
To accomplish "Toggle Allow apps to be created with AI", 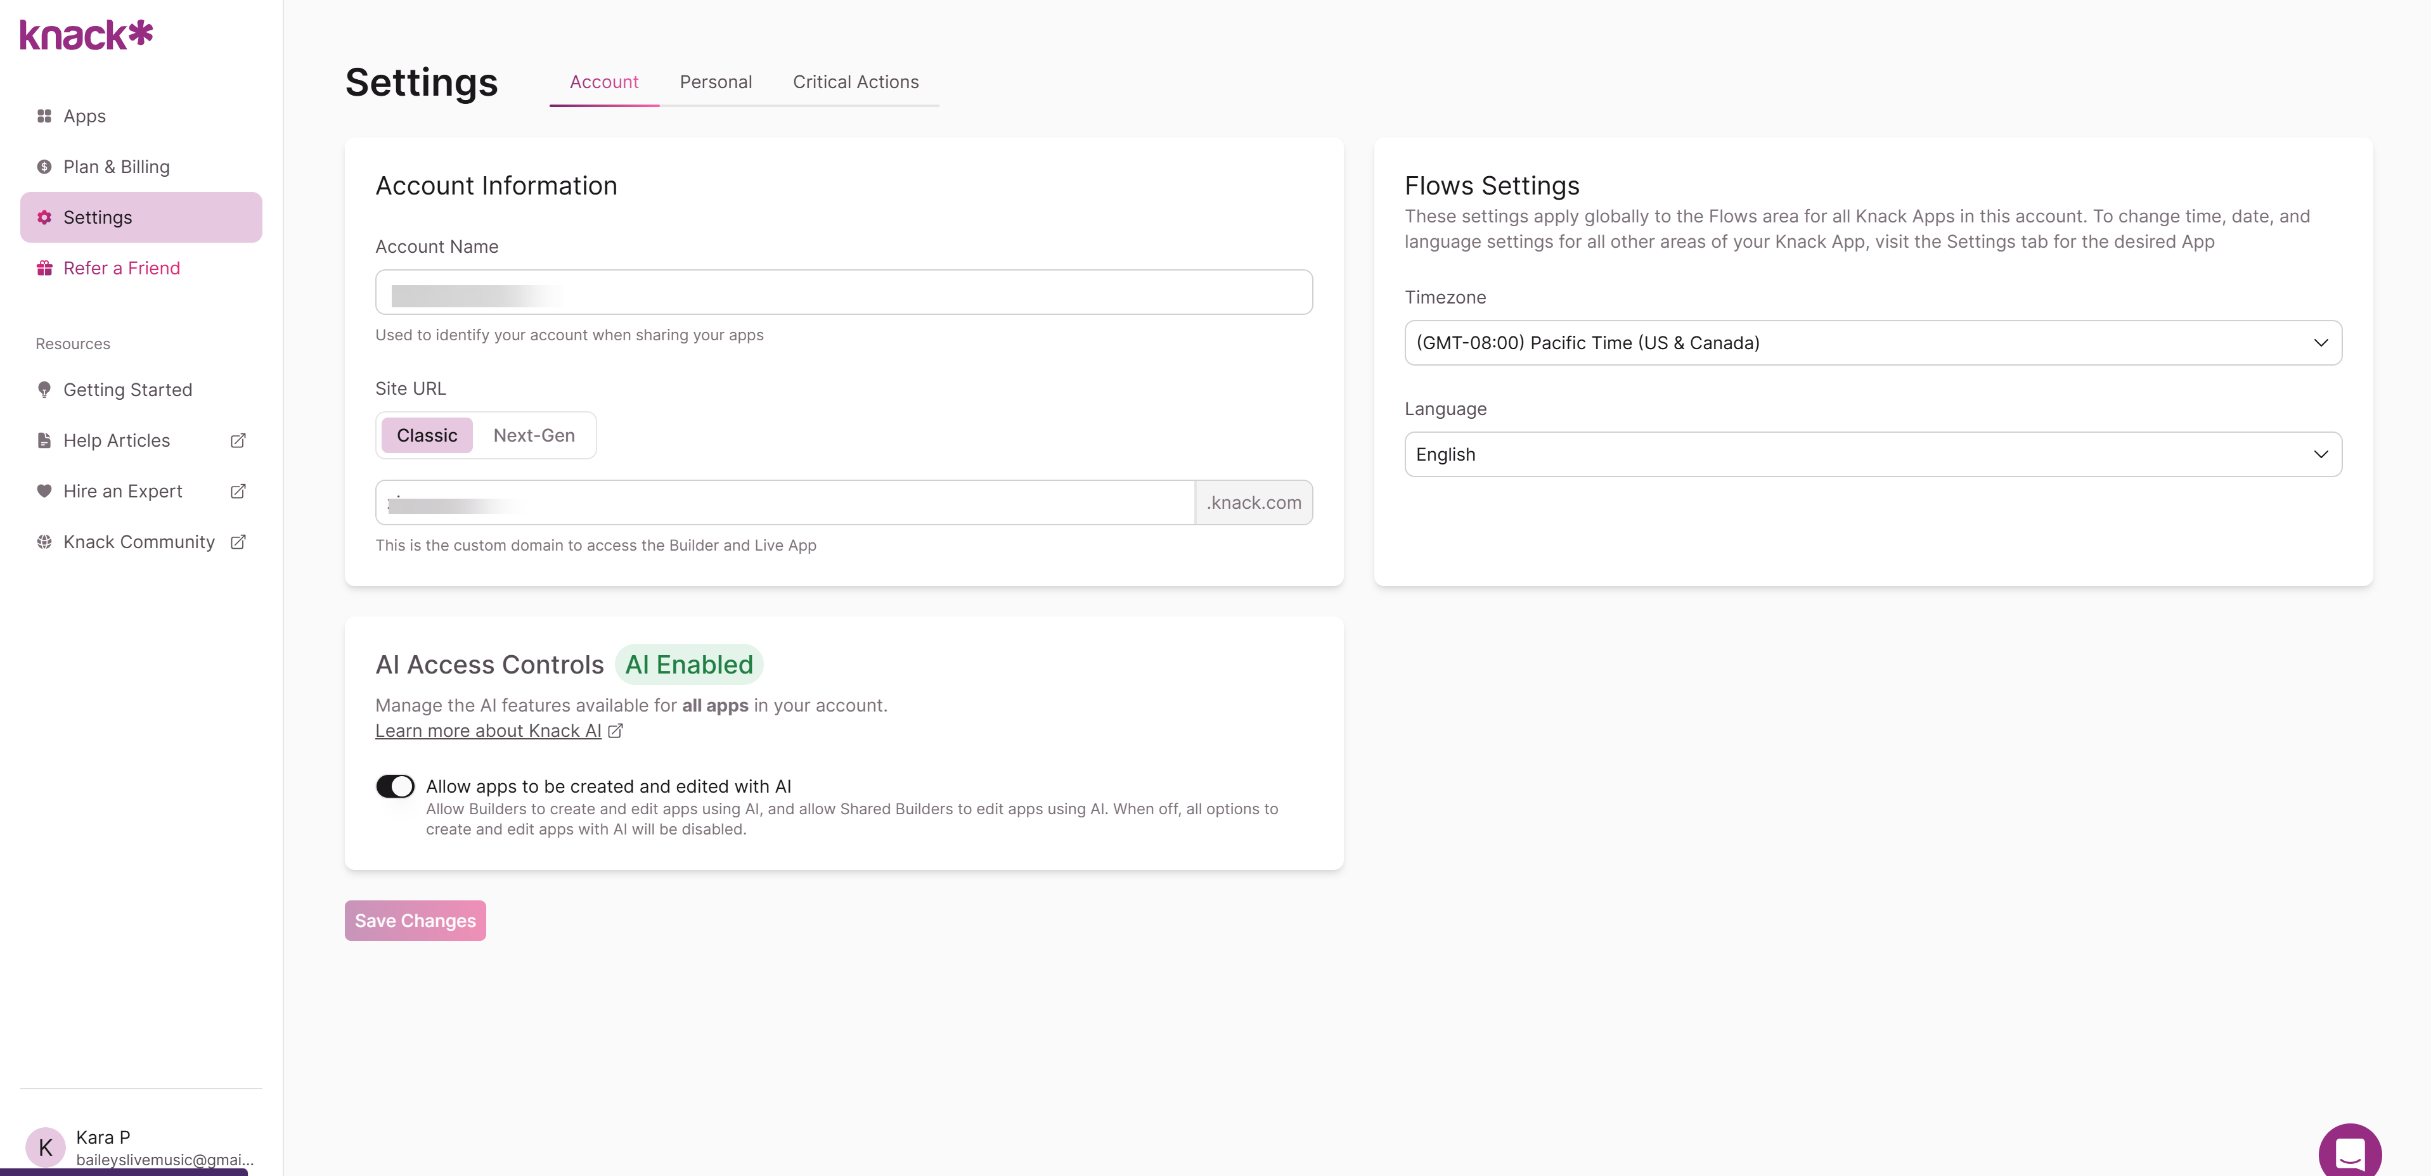I will click(x=394, y=786).
